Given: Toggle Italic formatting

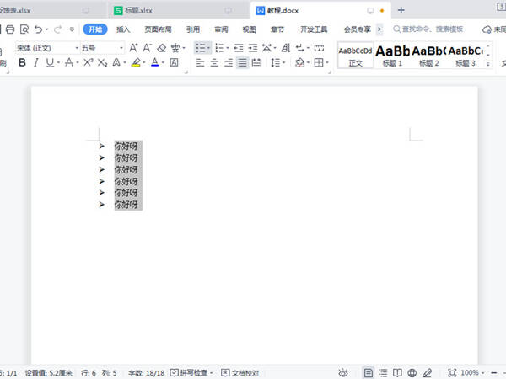Looking at the screenshot, I should (x=35, y=62).
